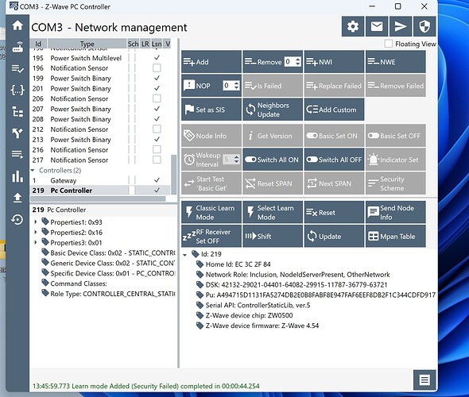Click Send Node Info

[395, 212]
